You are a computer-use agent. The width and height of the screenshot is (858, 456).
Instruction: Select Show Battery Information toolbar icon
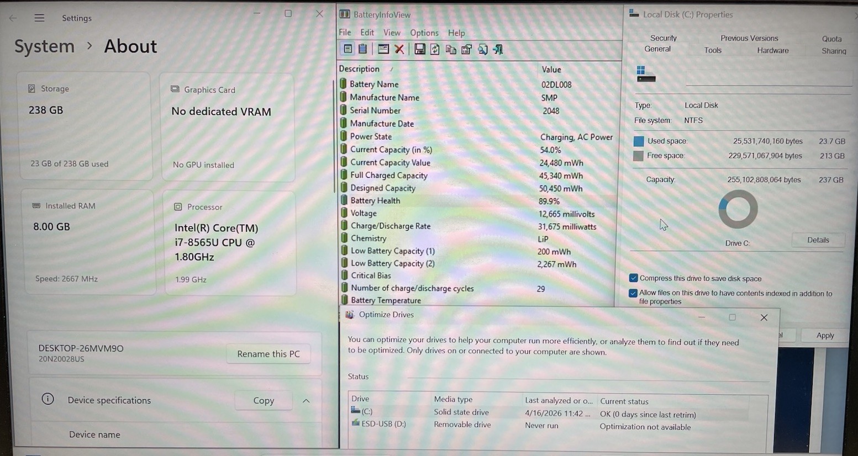pos(348,49)
